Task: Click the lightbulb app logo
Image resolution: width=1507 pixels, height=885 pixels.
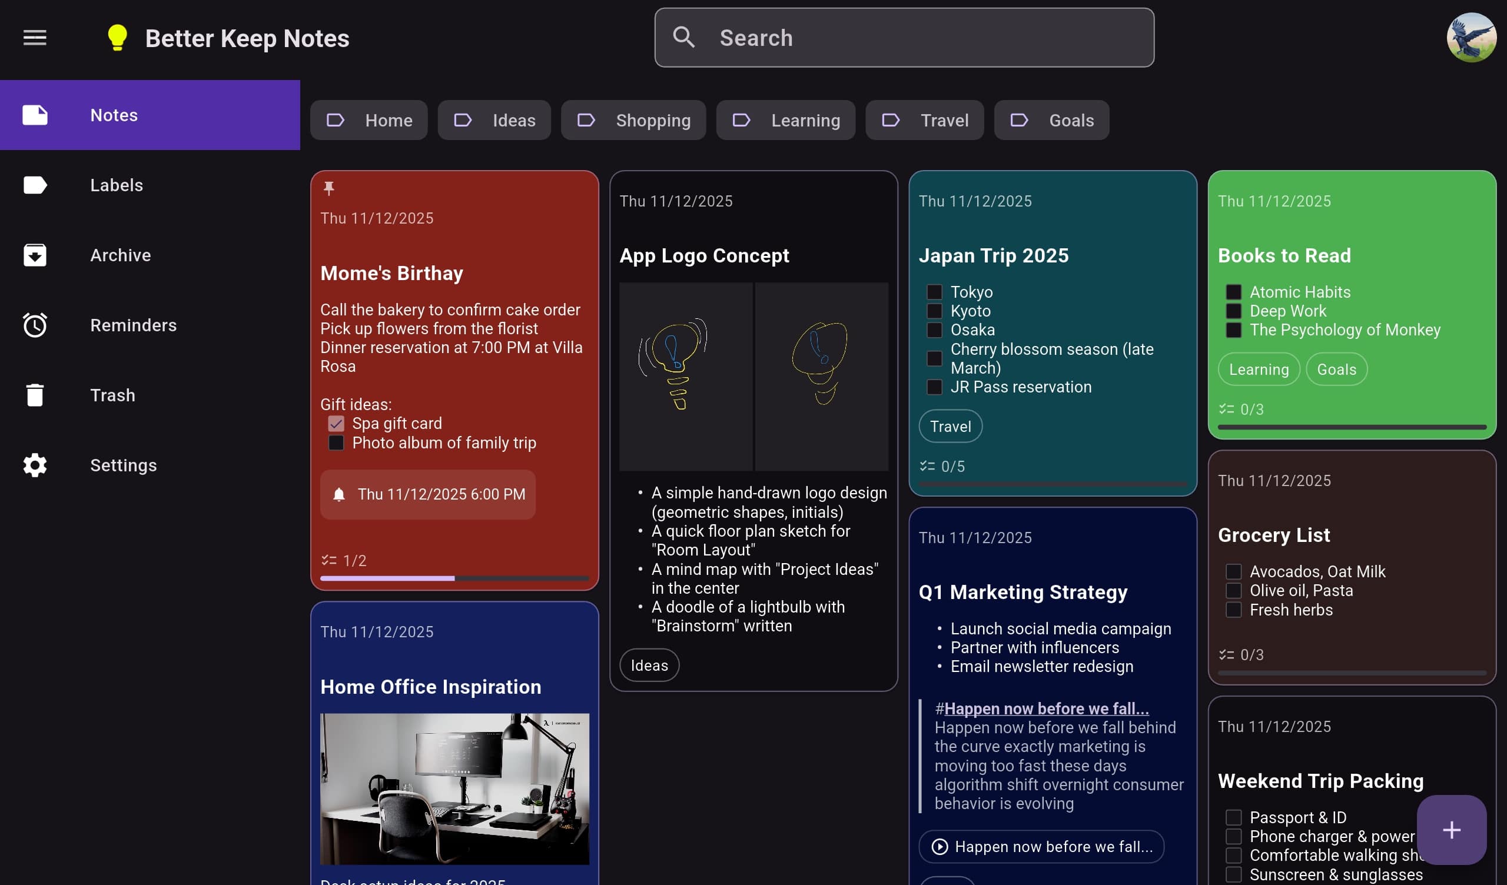Action: 116,38
